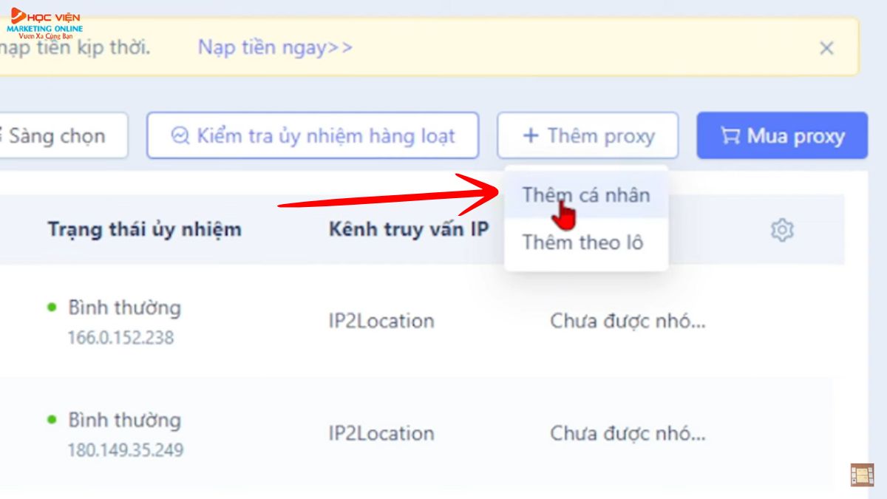Select Thêm theo lô menu option
Image resolution: width=887 pixels, height=499 pixels.
tap(586, 242)
